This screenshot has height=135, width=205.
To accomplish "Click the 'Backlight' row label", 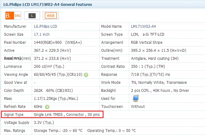I will point(109,90).
